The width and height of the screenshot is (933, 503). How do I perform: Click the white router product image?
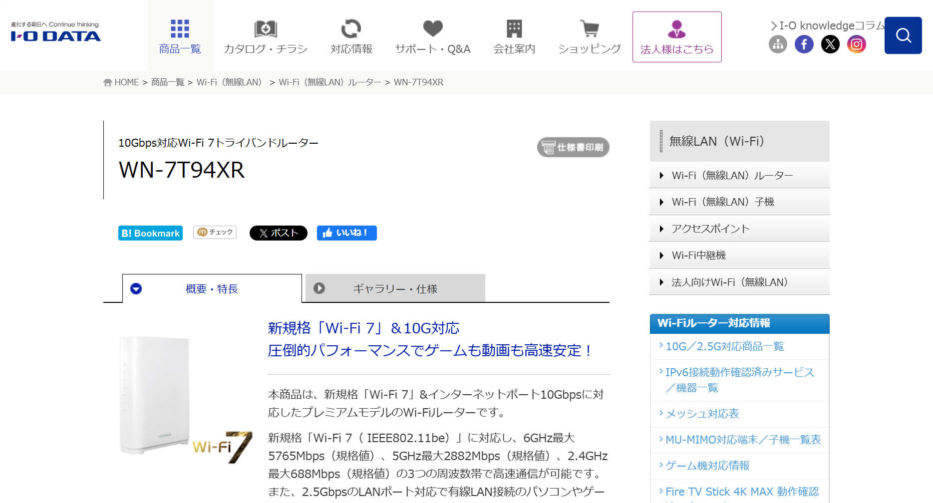[155, 395]
